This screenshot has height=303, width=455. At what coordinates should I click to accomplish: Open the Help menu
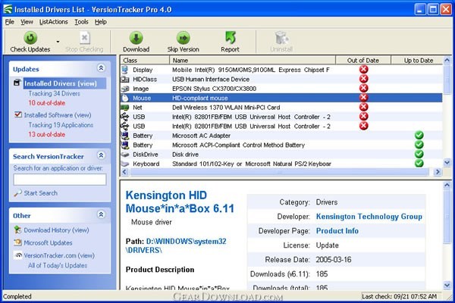click(x=101, y=22)
